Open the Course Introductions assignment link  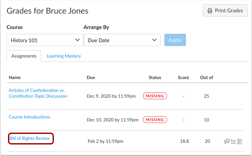29,117
